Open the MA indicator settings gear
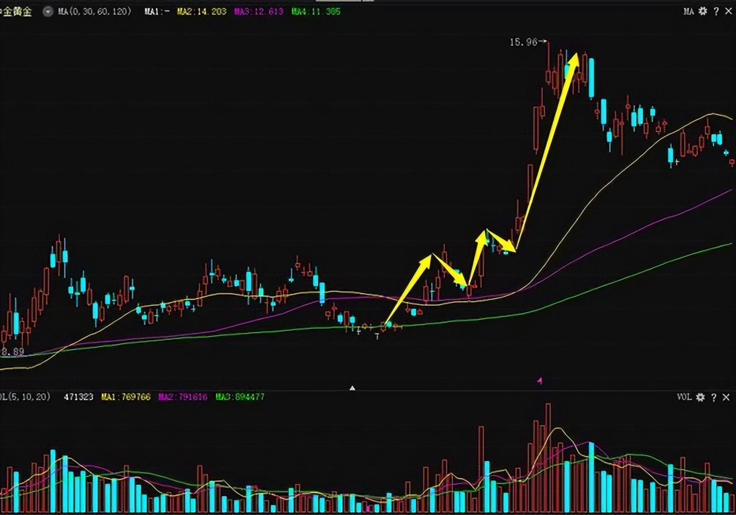736x515 pixels. (702, 11)
